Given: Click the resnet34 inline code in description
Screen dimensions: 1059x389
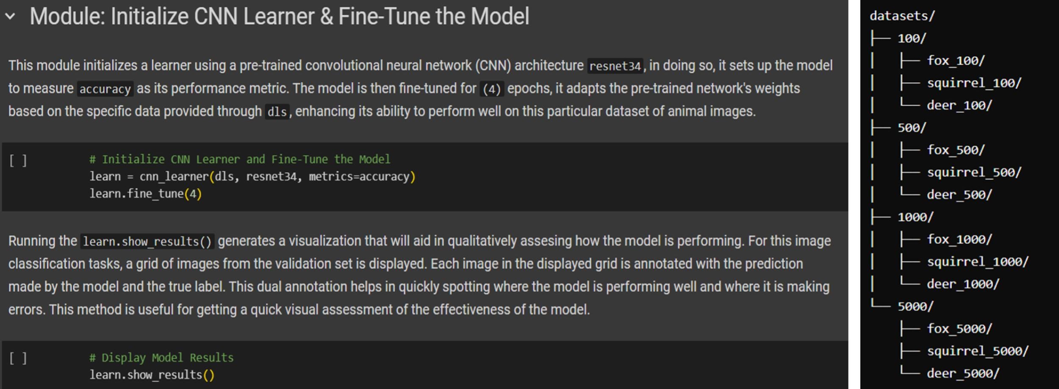Looking at the screenshot, I should pos(615,66).
